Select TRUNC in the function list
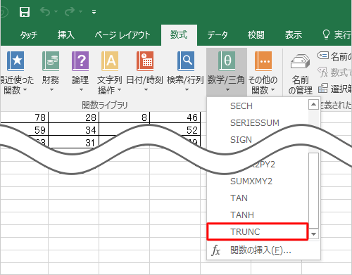The image size is (352, 275). click(x=258, y=231)
